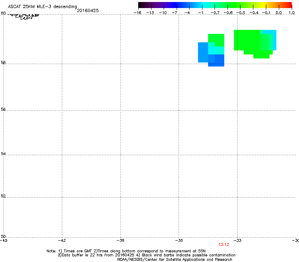Click the latitude axis label 58
This screenshot has height=262, width=299.
3,62
